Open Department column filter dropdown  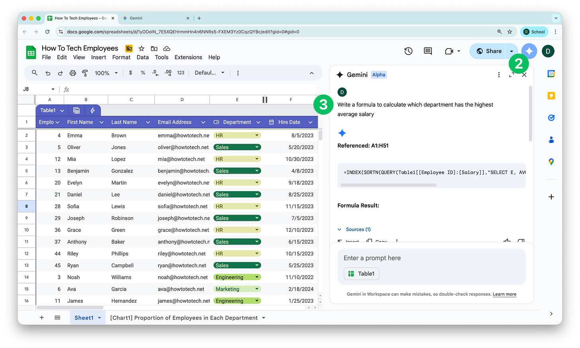258,122
